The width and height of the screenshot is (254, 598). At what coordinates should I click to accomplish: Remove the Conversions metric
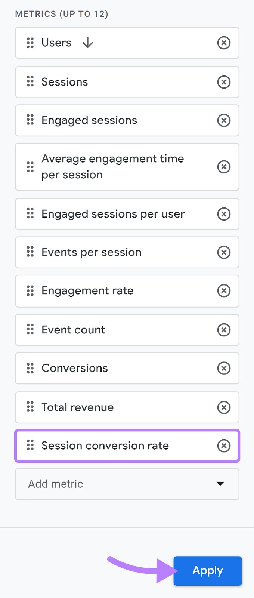click(224, 368)
